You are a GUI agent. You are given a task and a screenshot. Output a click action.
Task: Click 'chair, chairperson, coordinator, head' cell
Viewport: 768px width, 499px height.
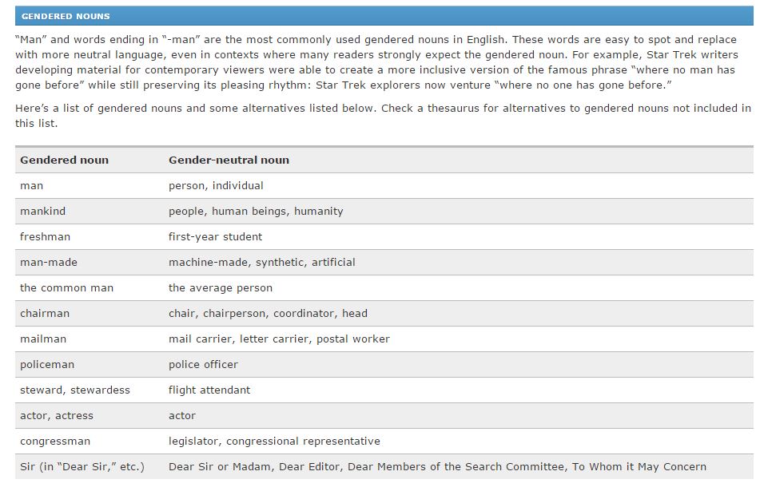pos(268,313)
